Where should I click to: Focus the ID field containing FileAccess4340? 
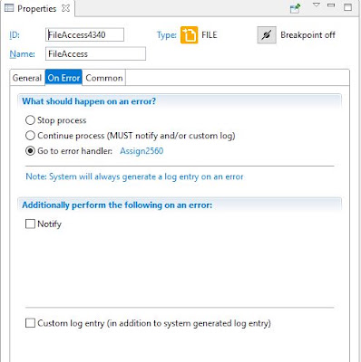pos(84,34)
